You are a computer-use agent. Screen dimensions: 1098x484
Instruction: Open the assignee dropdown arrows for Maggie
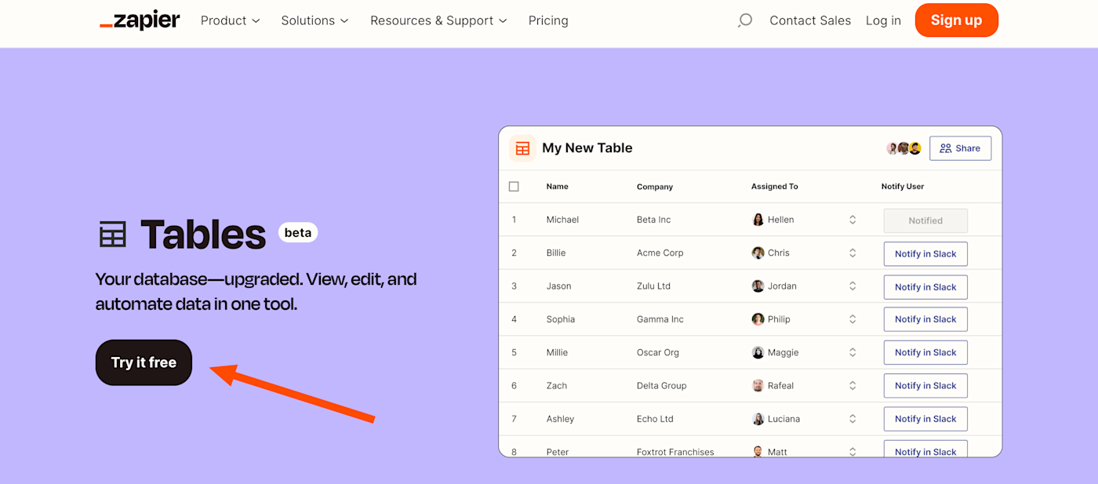[853, 352]
